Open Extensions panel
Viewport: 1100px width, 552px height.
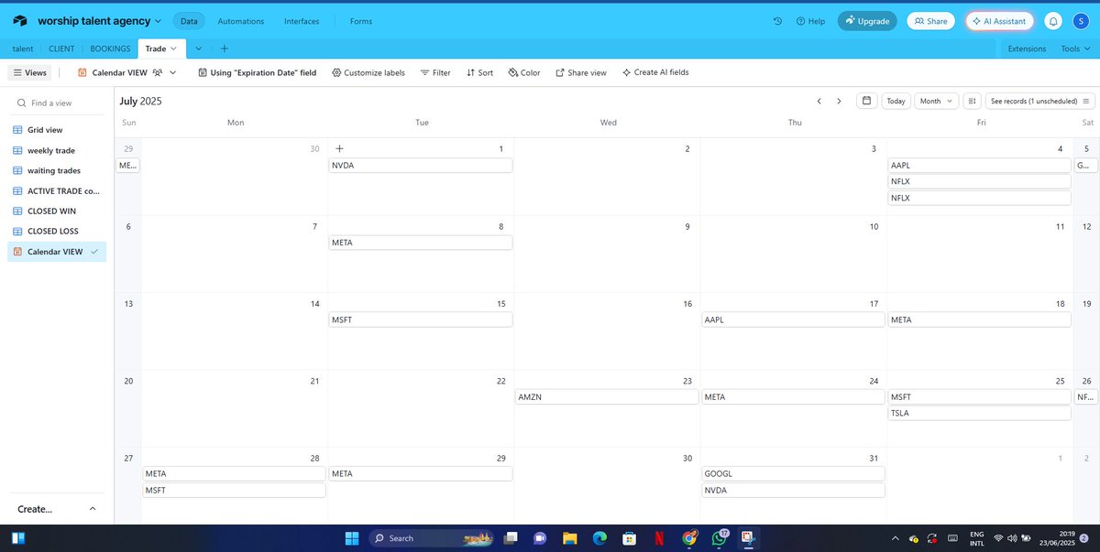pyautogui.click(x=1027, y=49)
